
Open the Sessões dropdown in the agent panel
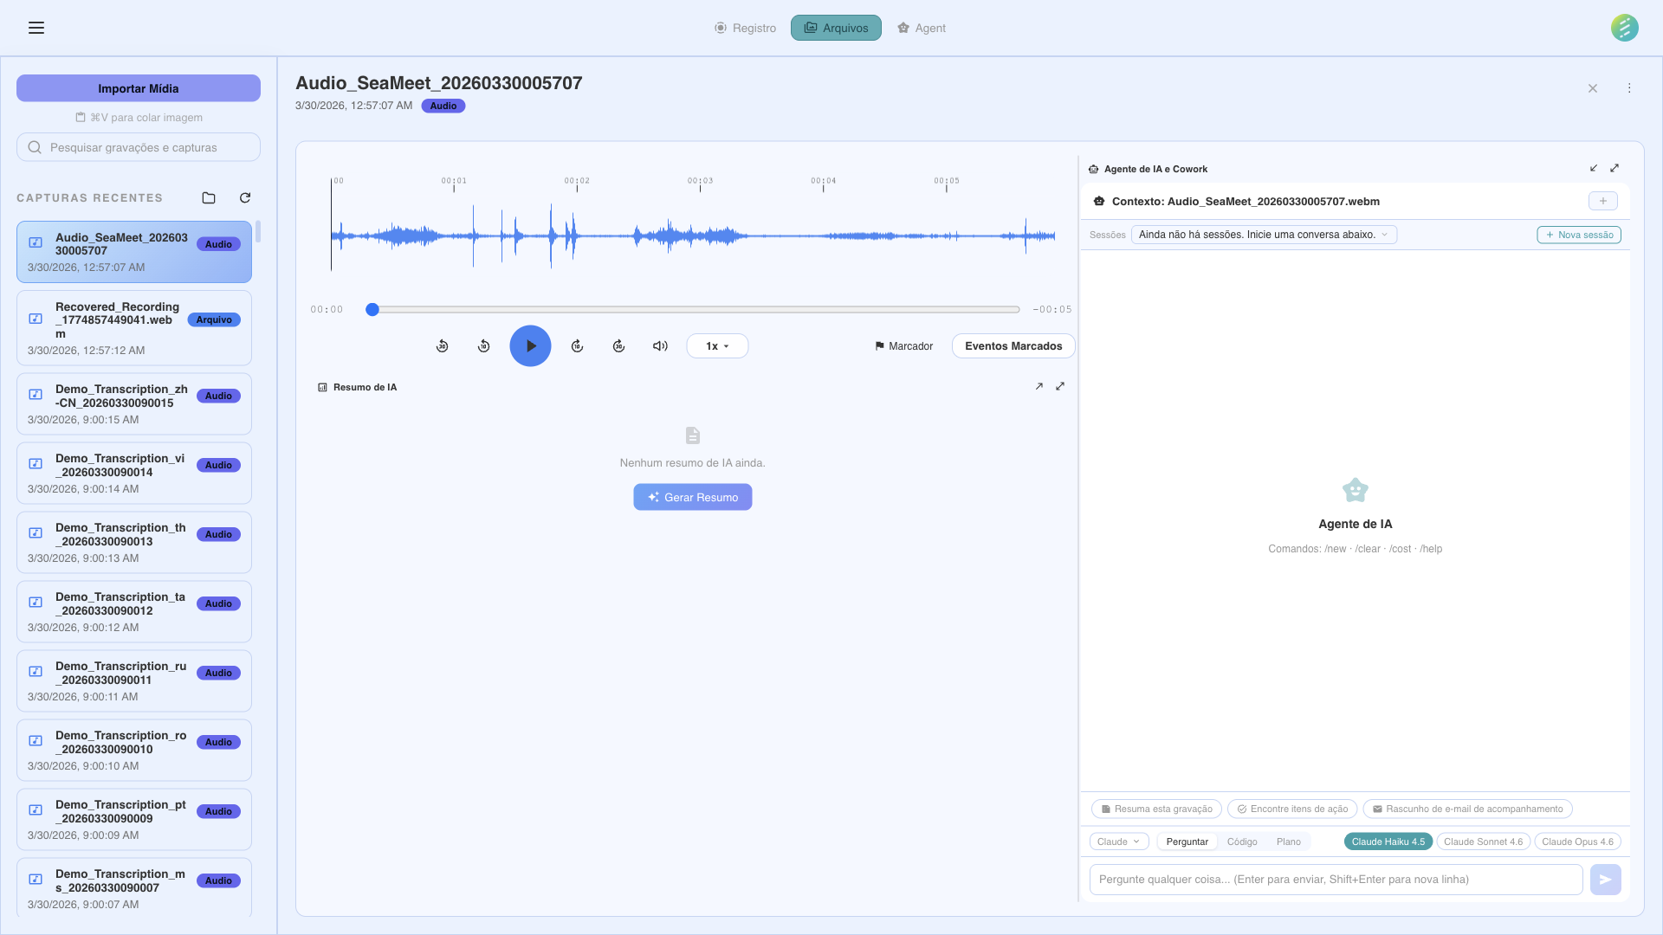tap(1264, 235)
